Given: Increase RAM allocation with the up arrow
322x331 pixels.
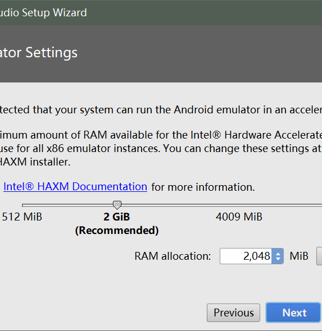Looking at the screenshot, I should (x=278, y=253).
